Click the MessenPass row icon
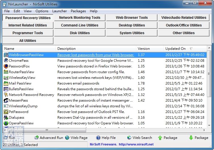Screen dimensions: 214x150 coord(6,100)
